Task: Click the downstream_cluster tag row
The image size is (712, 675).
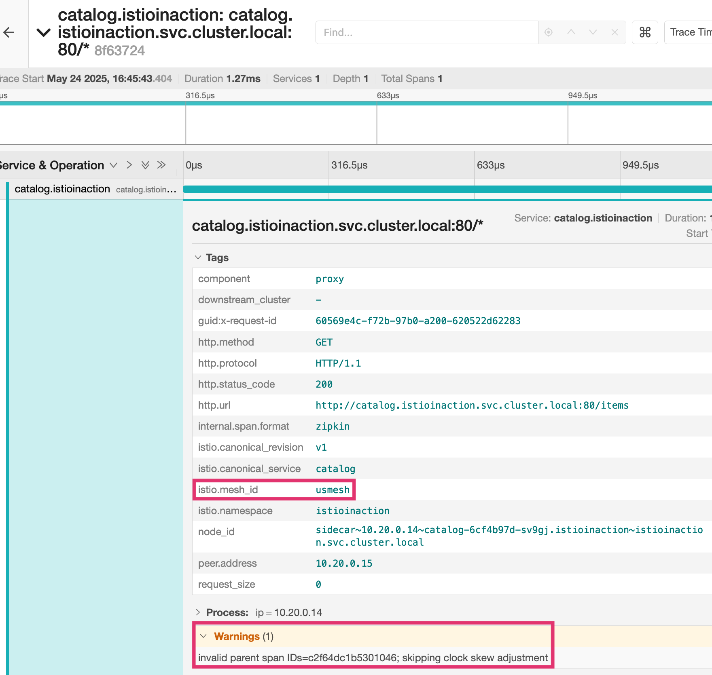Action: pyautogui.click(x=452, y=300)
